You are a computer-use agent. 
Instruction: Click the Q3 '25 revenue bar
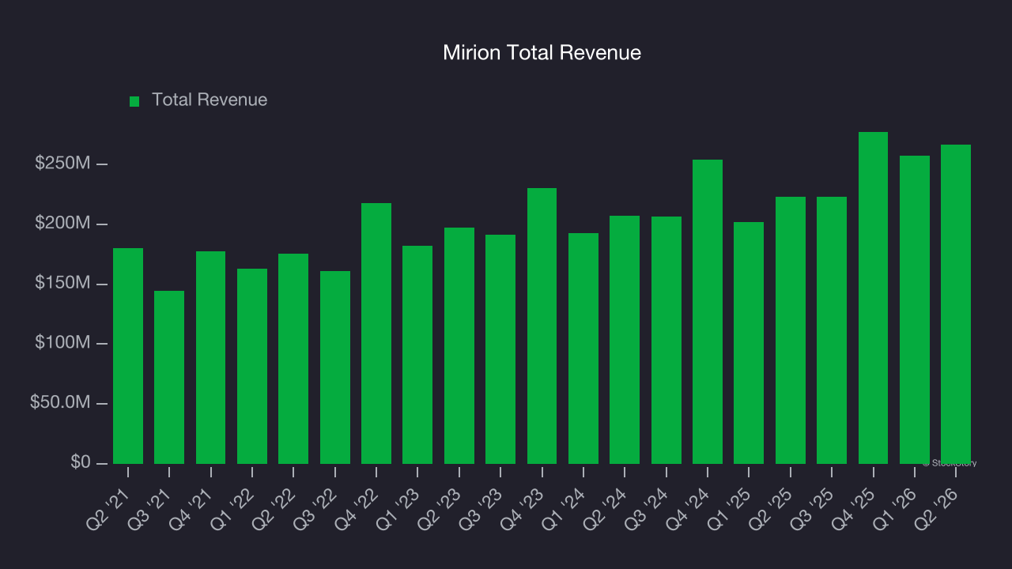[832, 330]
